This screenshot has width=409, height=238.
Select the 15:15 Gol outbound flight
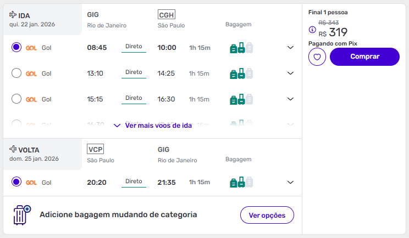tap(16, 99)
